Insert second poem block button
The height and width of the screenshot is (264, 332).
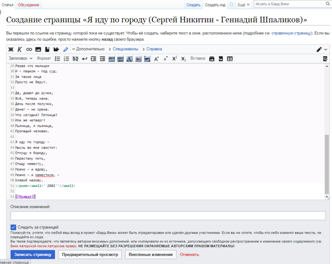[120, 59]
